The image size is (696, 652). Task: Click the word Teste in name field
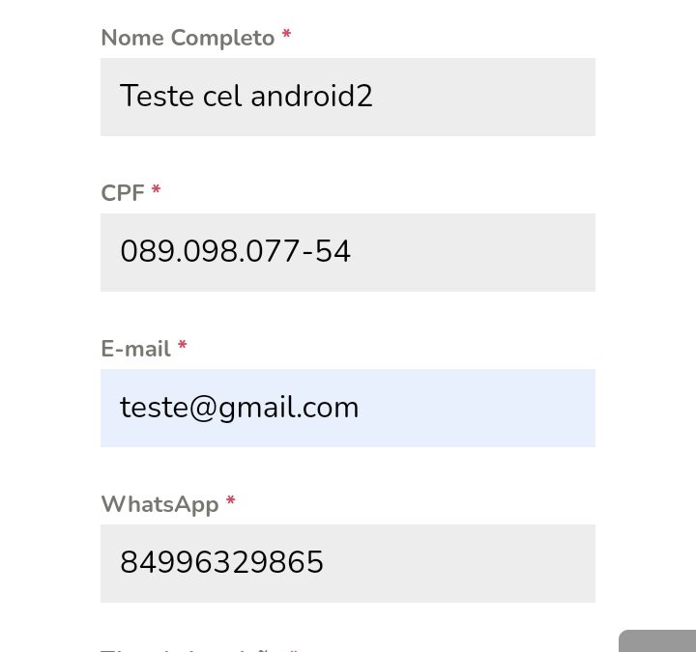tap(158, 96)
